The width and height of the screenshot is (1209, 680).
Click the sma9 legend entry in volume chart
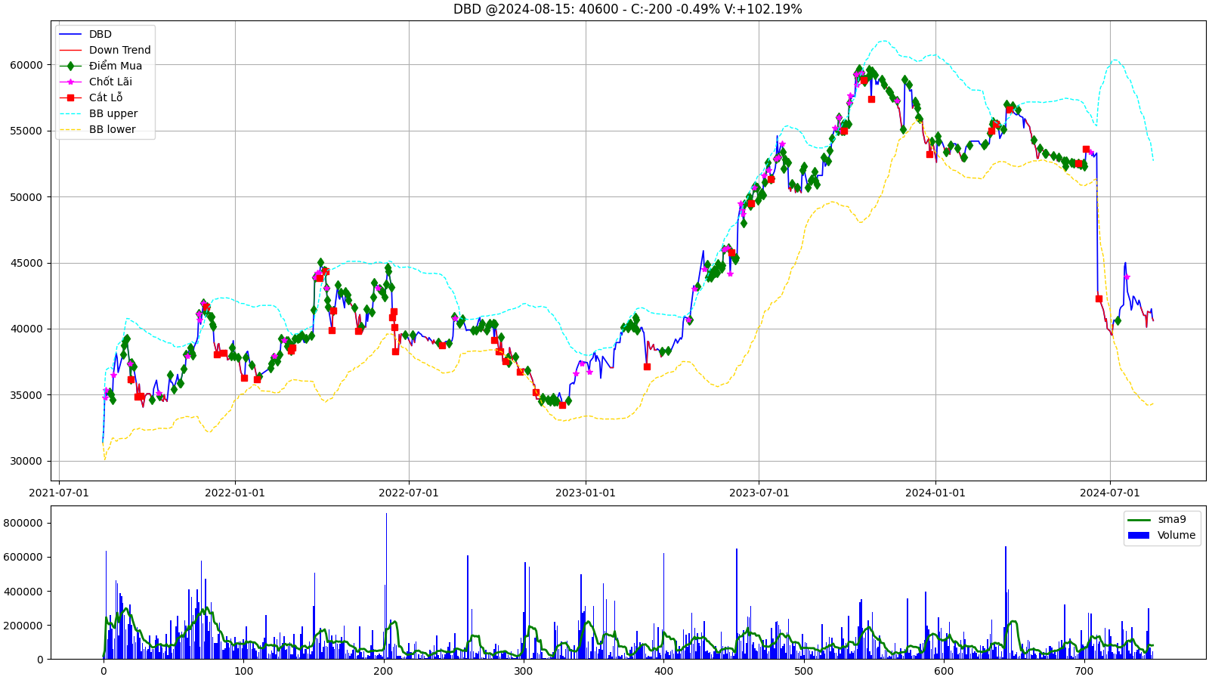coord(1157,519)
